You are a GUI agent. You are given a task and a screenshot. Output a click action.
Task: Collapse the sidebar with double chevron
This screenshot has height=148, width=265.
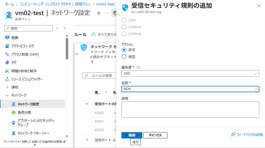pyautogui.click(x=65, y=28)
